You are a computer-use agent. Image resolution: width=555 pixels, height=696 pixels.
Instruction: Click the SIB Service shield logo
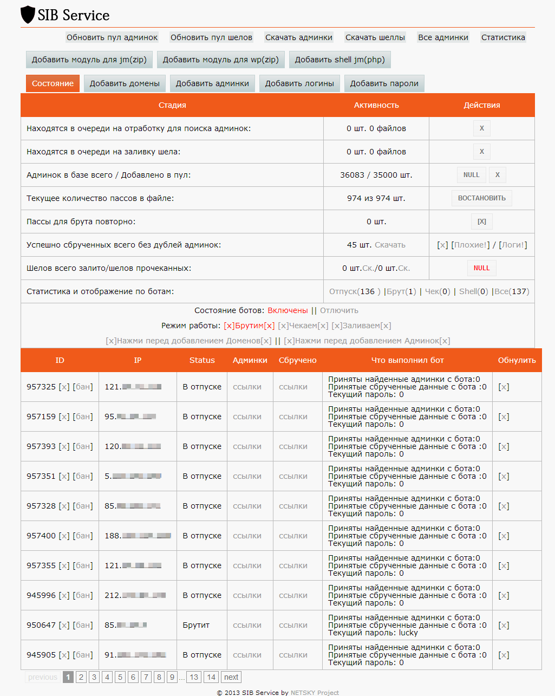[28, 15]
